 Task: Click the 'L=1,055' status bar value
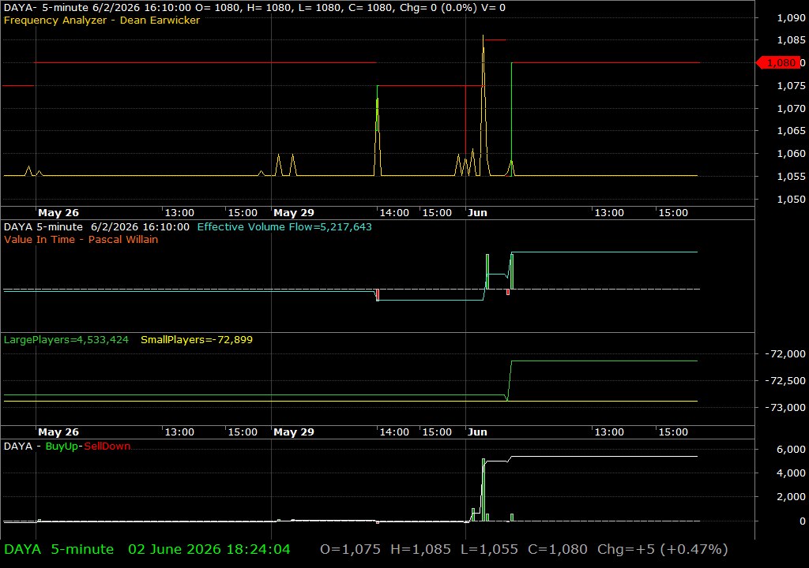489,549
